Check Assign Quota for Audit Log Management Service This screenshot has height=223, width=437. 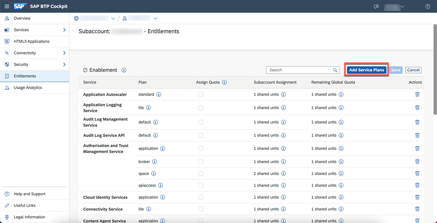(201, 122)
